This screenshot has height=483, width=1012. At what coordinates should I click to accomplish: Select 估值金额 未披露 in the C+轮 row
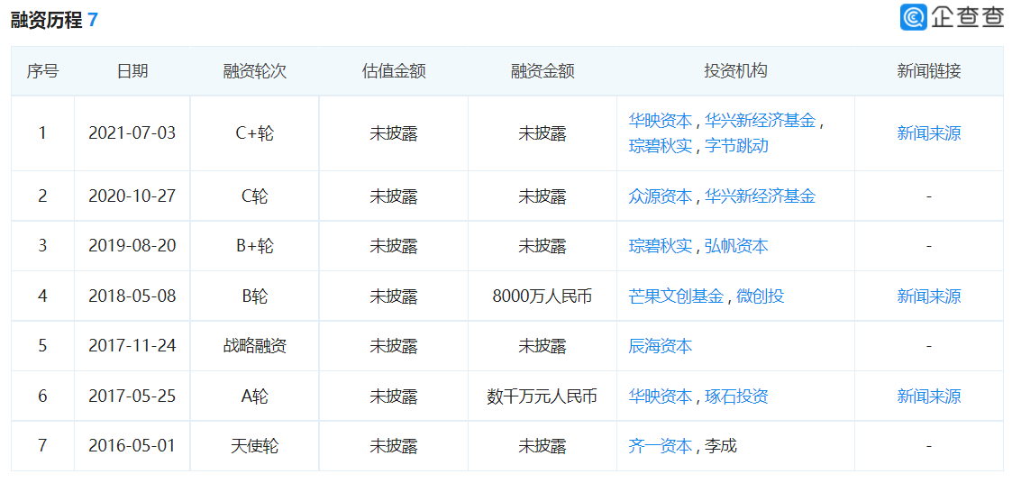(394, 133)
